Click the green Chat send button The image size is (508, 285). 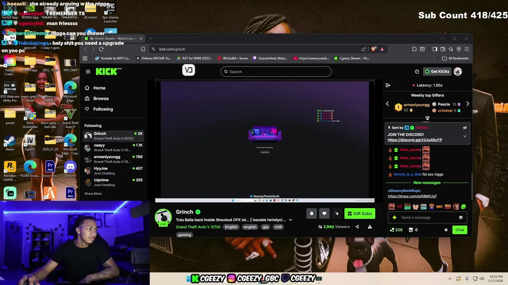tap(460, 230)
